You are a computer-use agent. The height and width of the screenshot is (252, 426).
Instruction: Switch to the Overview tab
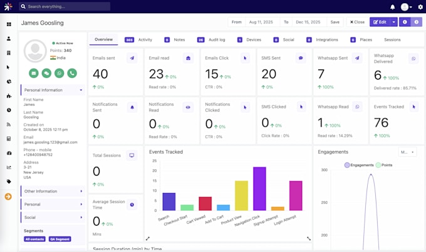tap(103, 39)
